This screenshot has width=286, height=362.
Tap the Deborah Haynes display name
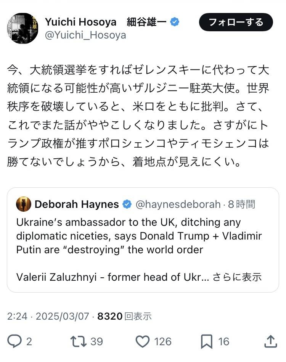77,204
